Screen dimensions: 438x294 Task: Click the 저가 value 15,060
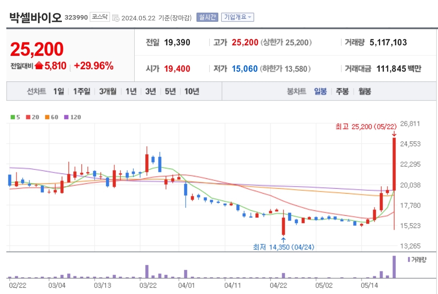click(245, 69)
